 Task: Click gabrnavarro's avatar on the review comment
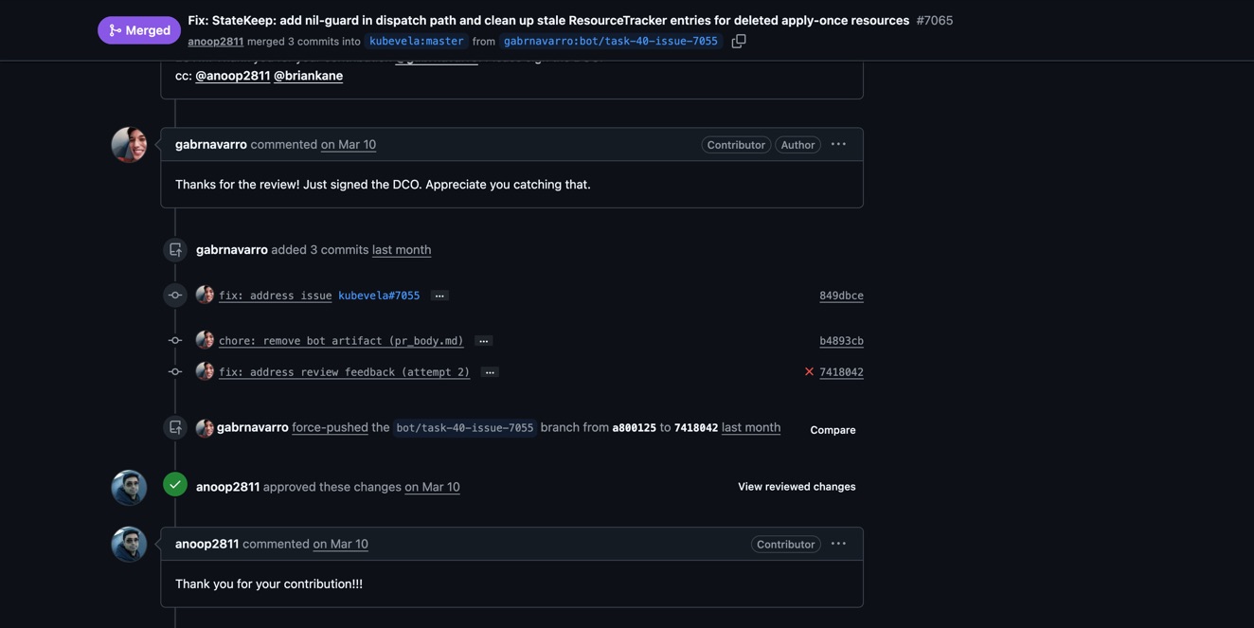click(129, 145)
